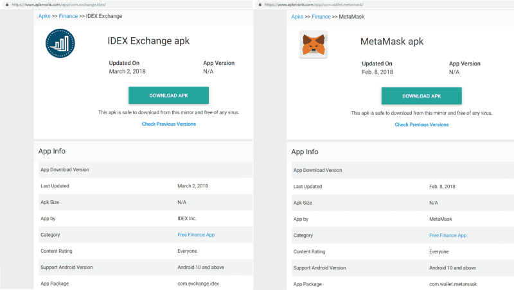Click Apk Size 'N/A' value on MetaMask page
Viewport: 514px width, 290px height.
pyautogui.click(x=434, y=203)
